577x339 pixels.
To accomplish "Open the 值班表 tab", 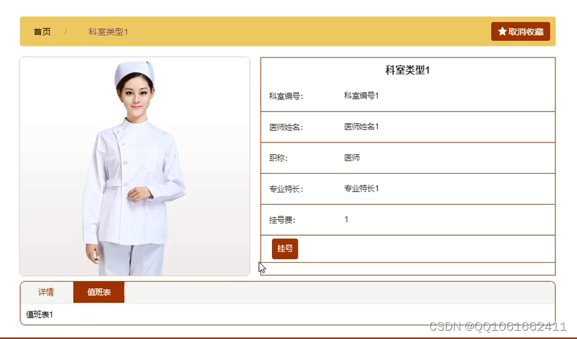I will (x=99, y=293).
